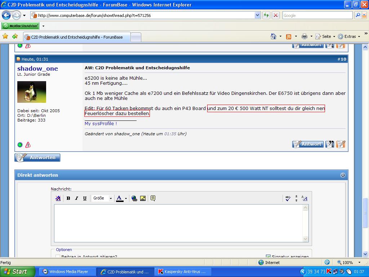Expand the toolbar overflow chevron
Viewport: 369px width, 277px height.
(366, 34)
